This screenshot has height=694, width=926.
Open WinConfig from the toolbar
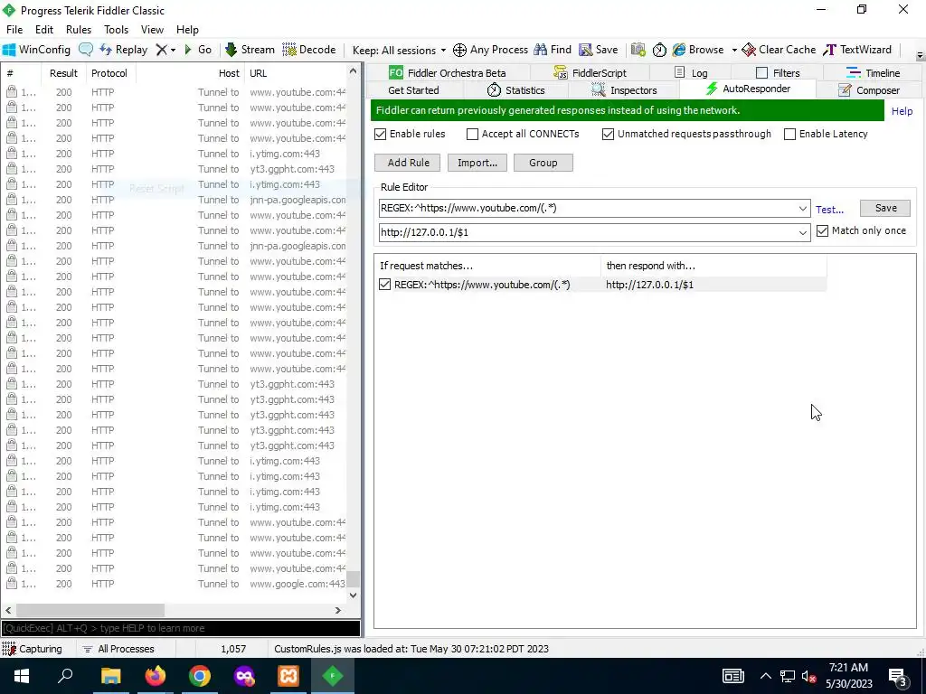pos(36,50)
